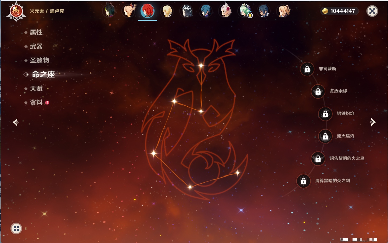Viewport: 388px width, 243px height.
Task: Click the 火元素 / 迪卢克 title text
Action: (x=47, y=11)
